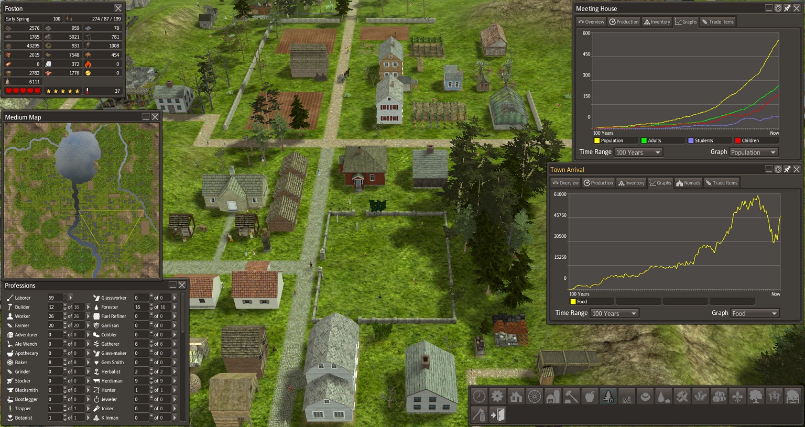The image size is (805, 427).
Task: Open Time Range dropdown in Town Arrival
Action: [615, 313]
